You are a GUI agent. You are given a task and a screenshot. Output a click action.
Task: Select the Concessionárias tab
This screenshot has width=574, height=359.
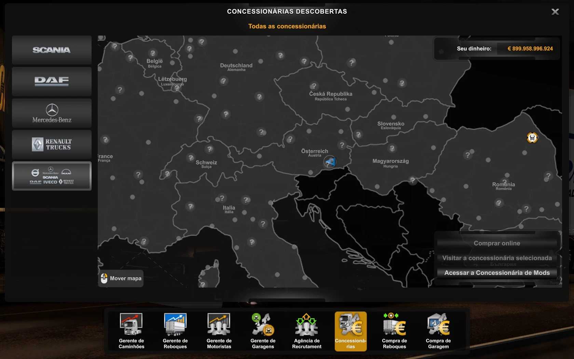(x=351, y=331)
